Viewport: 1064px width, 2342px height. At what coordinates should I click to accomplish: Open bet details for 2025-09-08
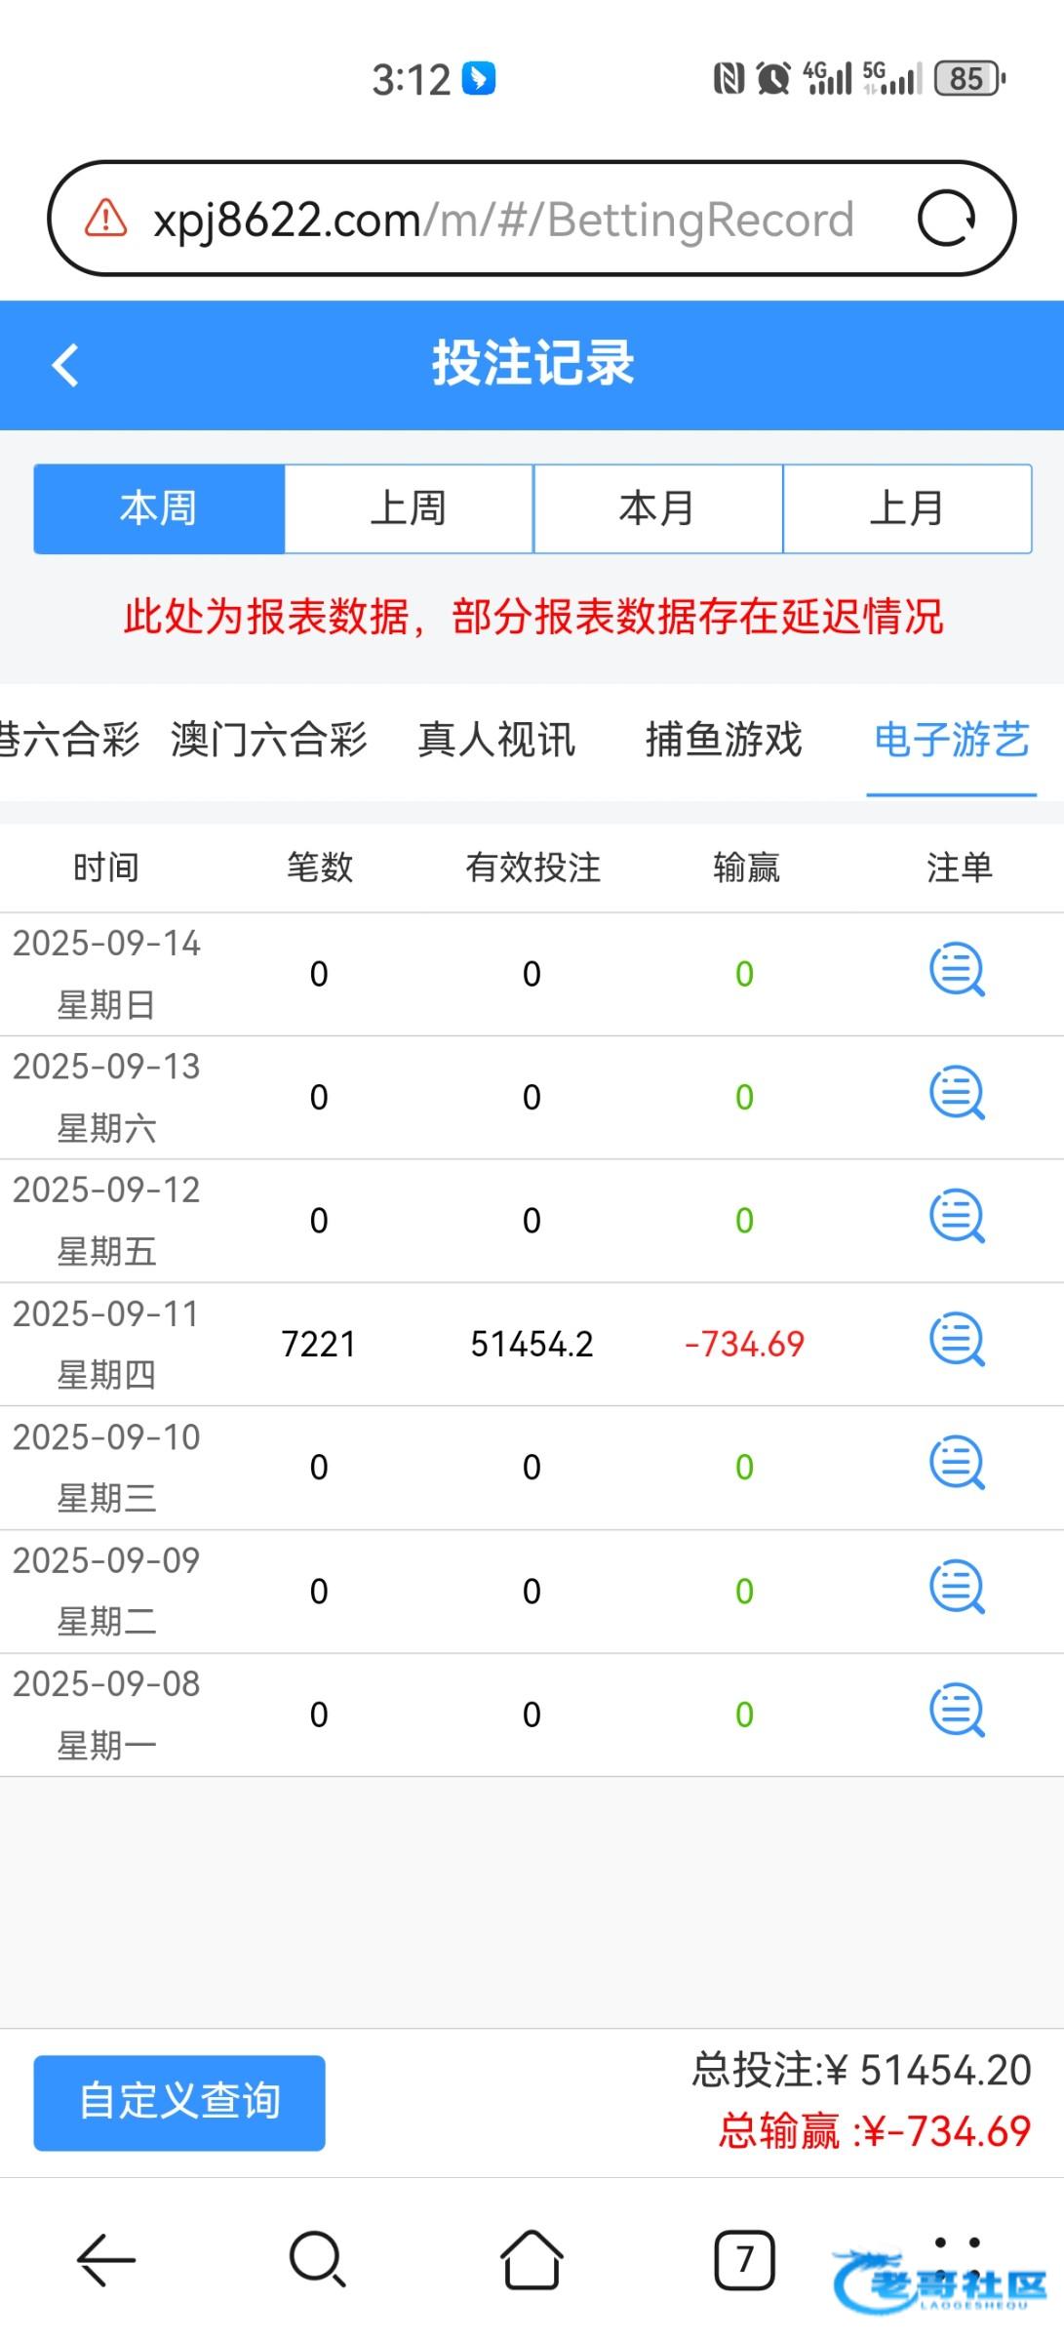[957, 1711]
